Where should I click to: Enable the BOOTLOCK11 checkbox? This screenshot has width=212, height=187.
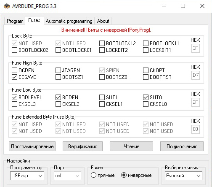point(146,43)
